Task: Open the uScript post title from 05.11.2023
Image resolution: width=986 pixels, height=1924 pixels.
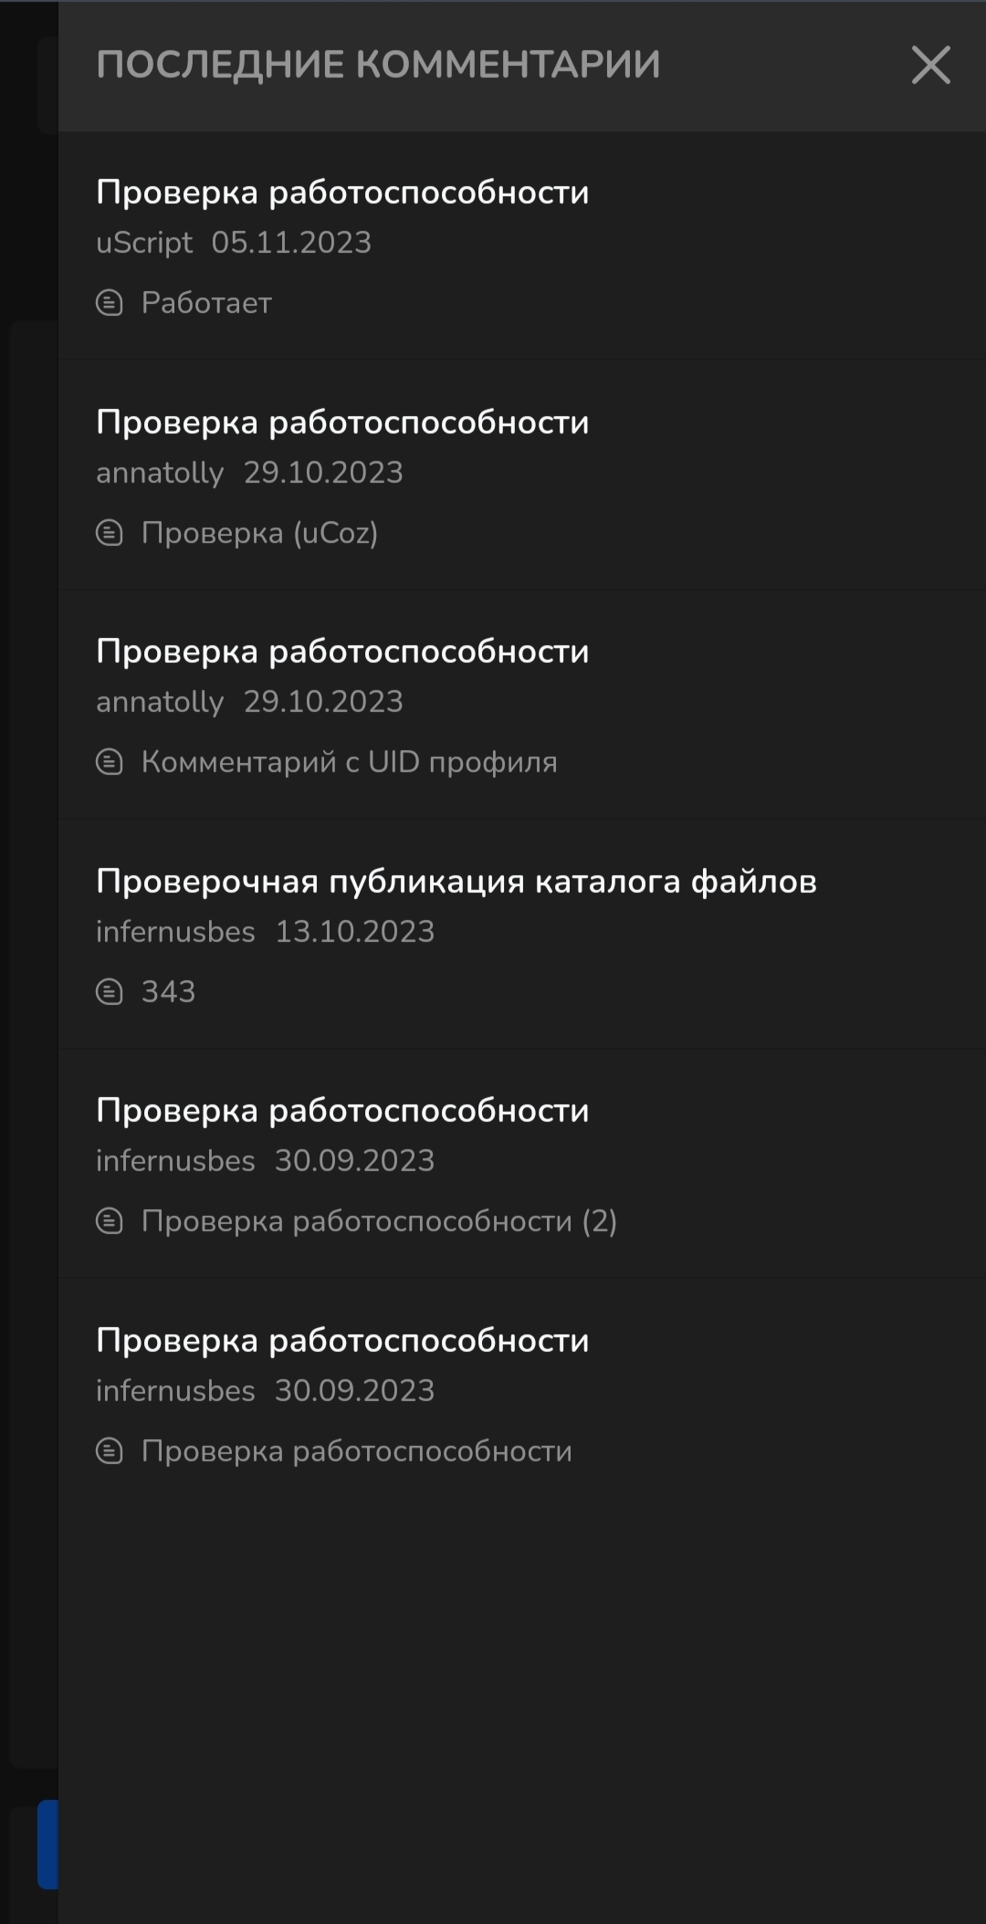Action: click(342, 193)
